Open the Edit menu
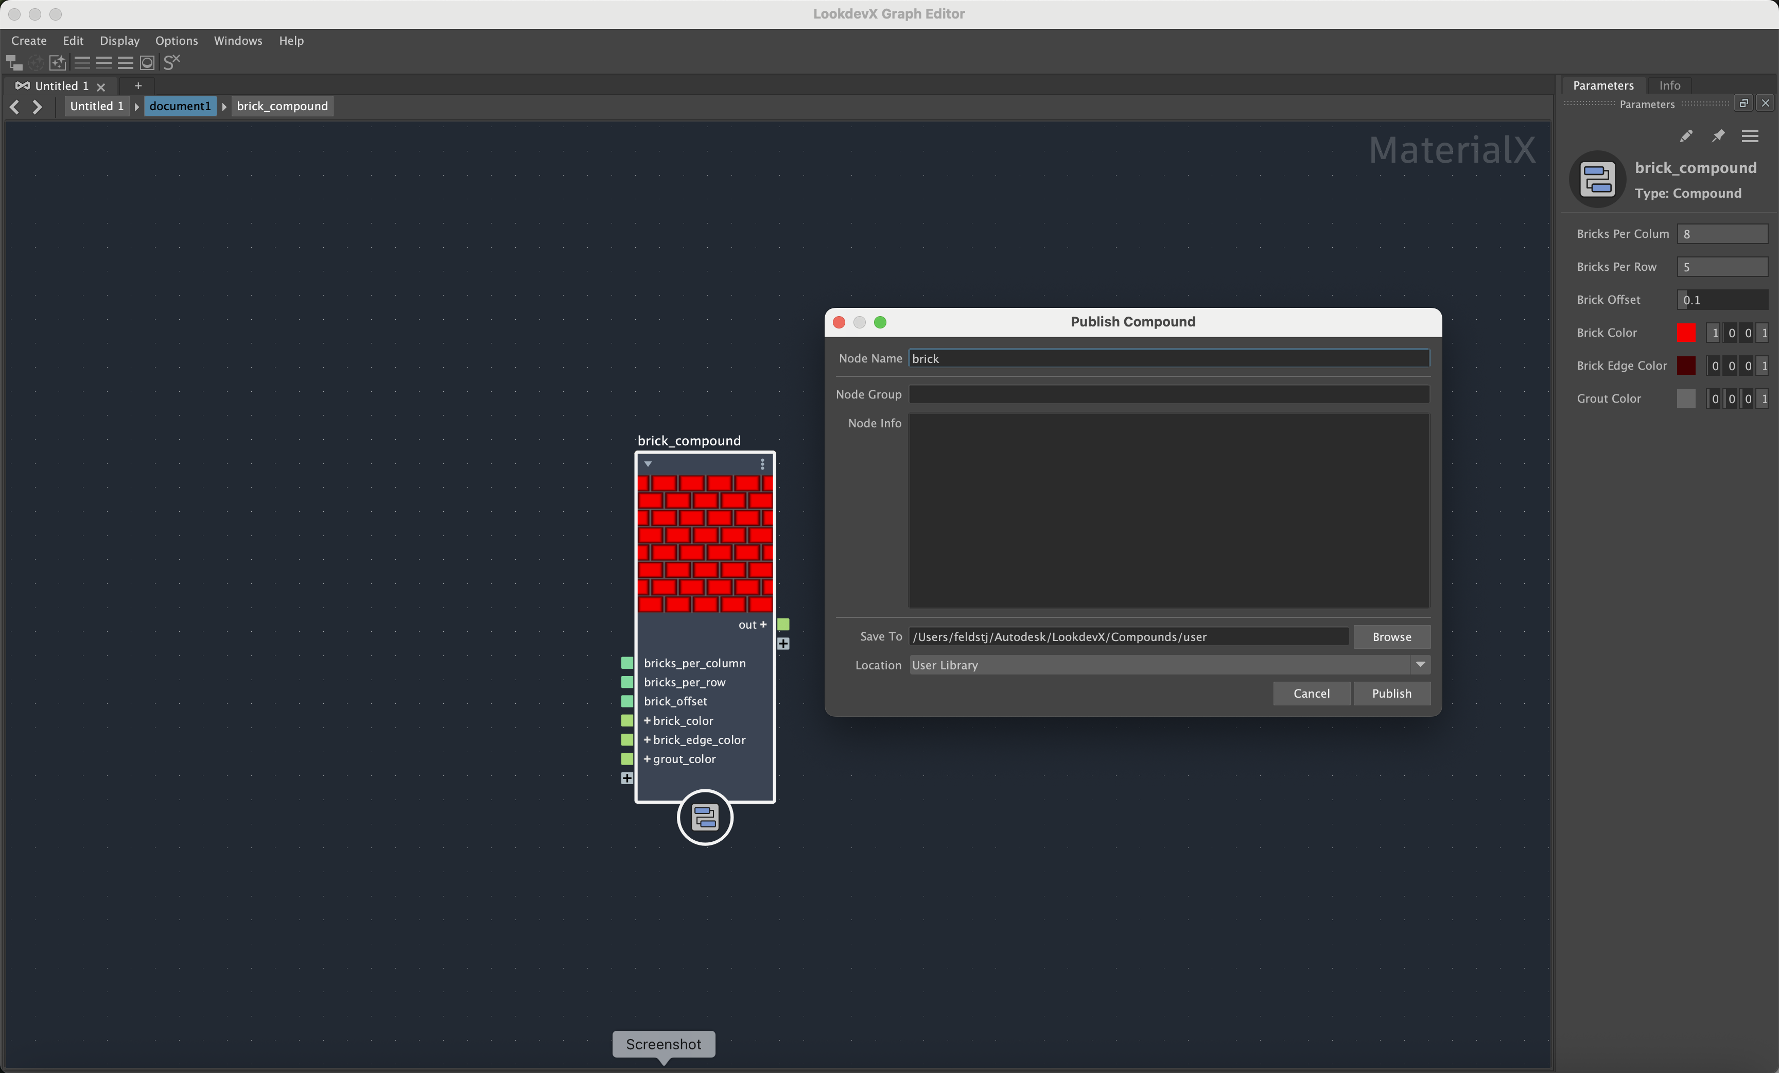The width and height of the screenshot is (1779, 1073). (x=73, y=41)
